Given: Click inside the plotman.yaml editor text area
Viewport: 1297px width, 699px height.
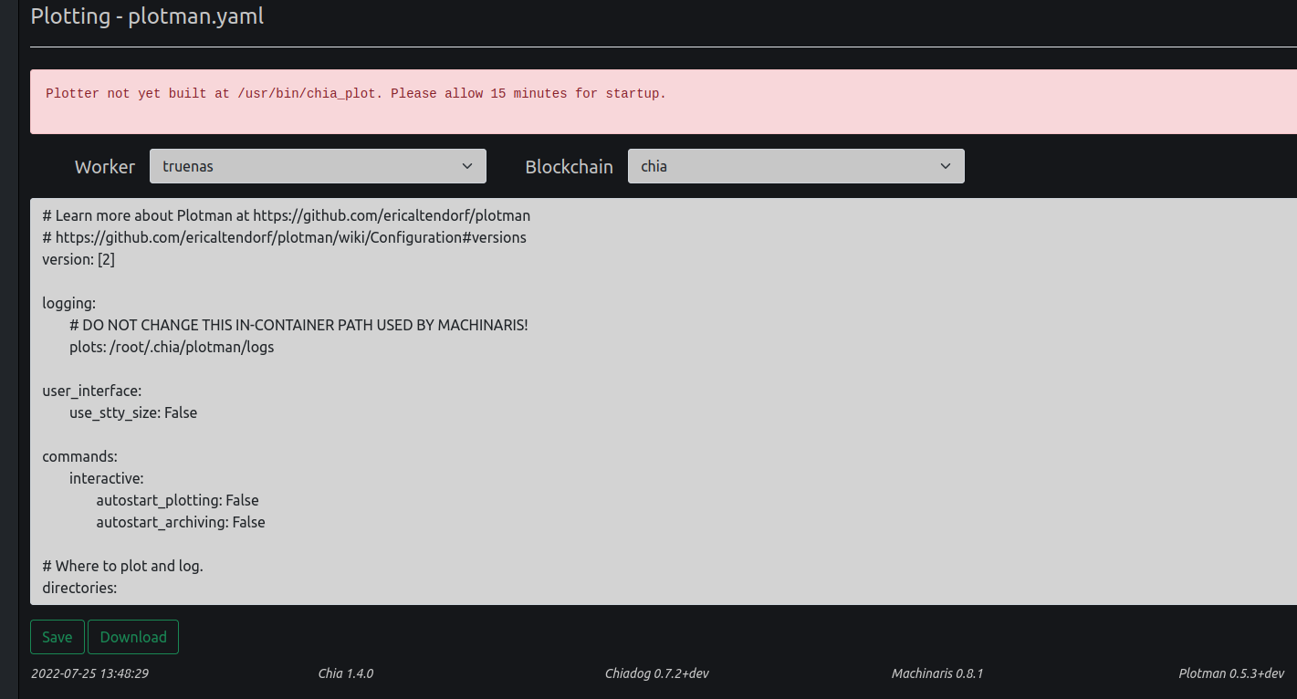Looking at the screenshot, I should coord(664,402).
